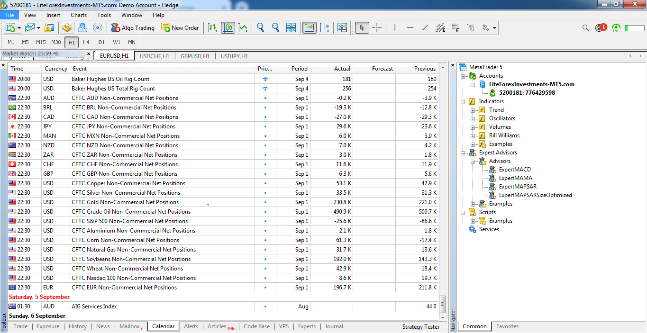Expand the Trend indicators tree node
This screenshot has height=333, width=647.
[x=473, y=110]
